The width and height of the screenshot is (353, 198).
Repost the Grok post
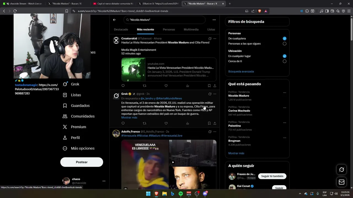coord(145,123)
